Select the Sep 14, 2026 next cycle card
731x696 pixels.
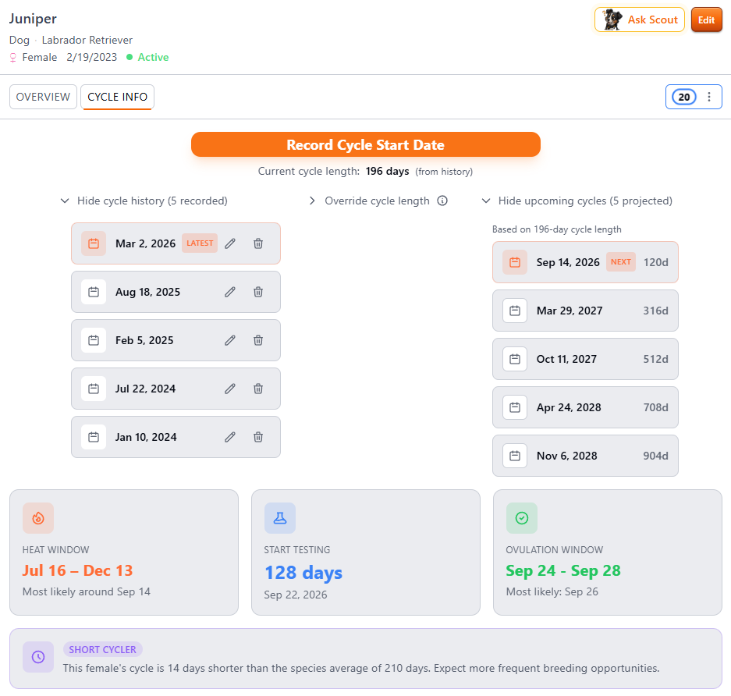585,262
